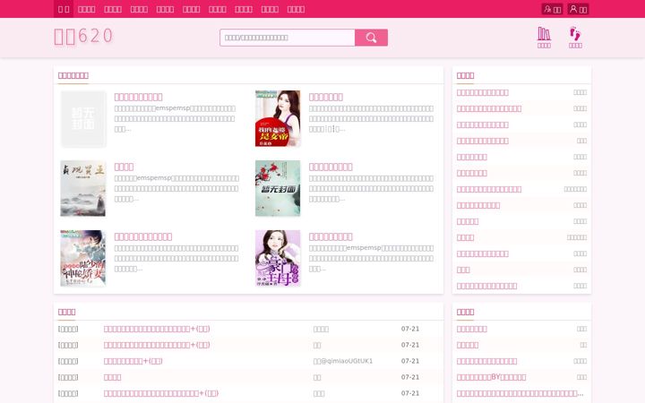Open the anime couple book cover
Image resolution: width=645 pixels, height=403 pixels.
[x=83, y=258]
